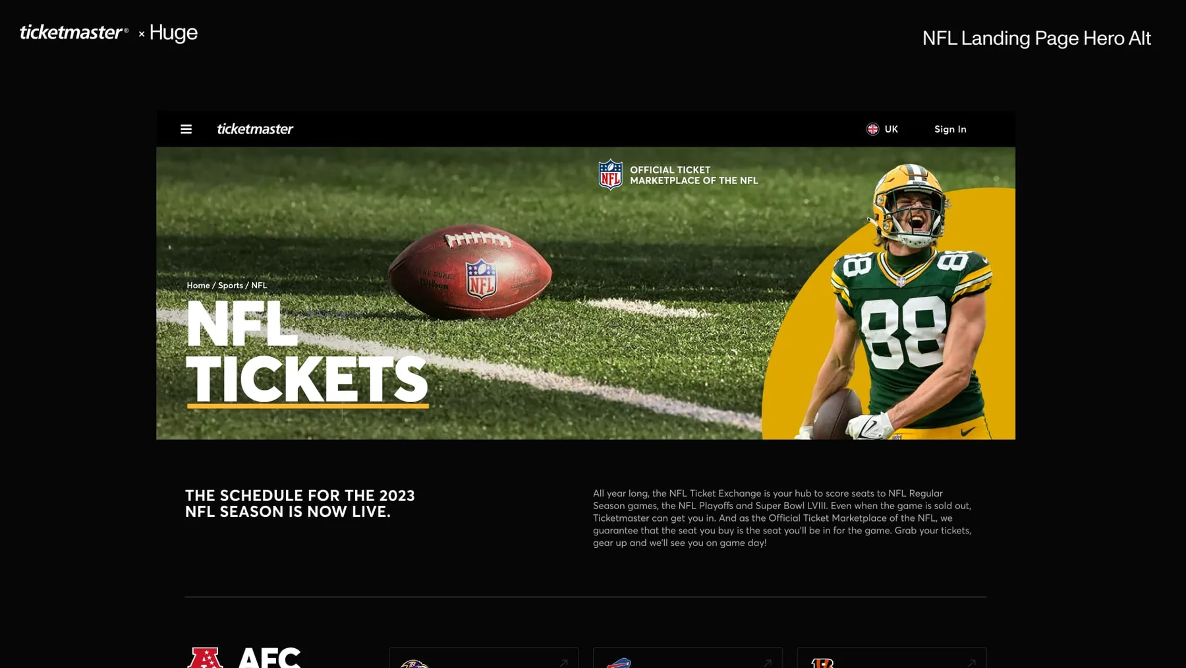1186x668 pixels.
Task: Click the NFL shield logo in the hero banner
Action: [x=610, y=175]
